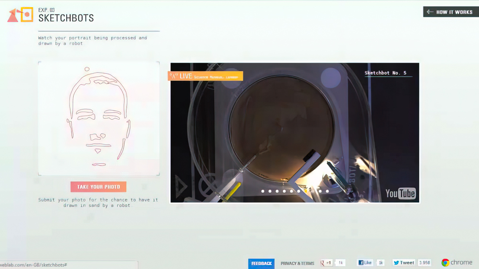This screenshot has height=269, width=479.
Task: Click the Google +1 count 1k
Action: [341, 263]
